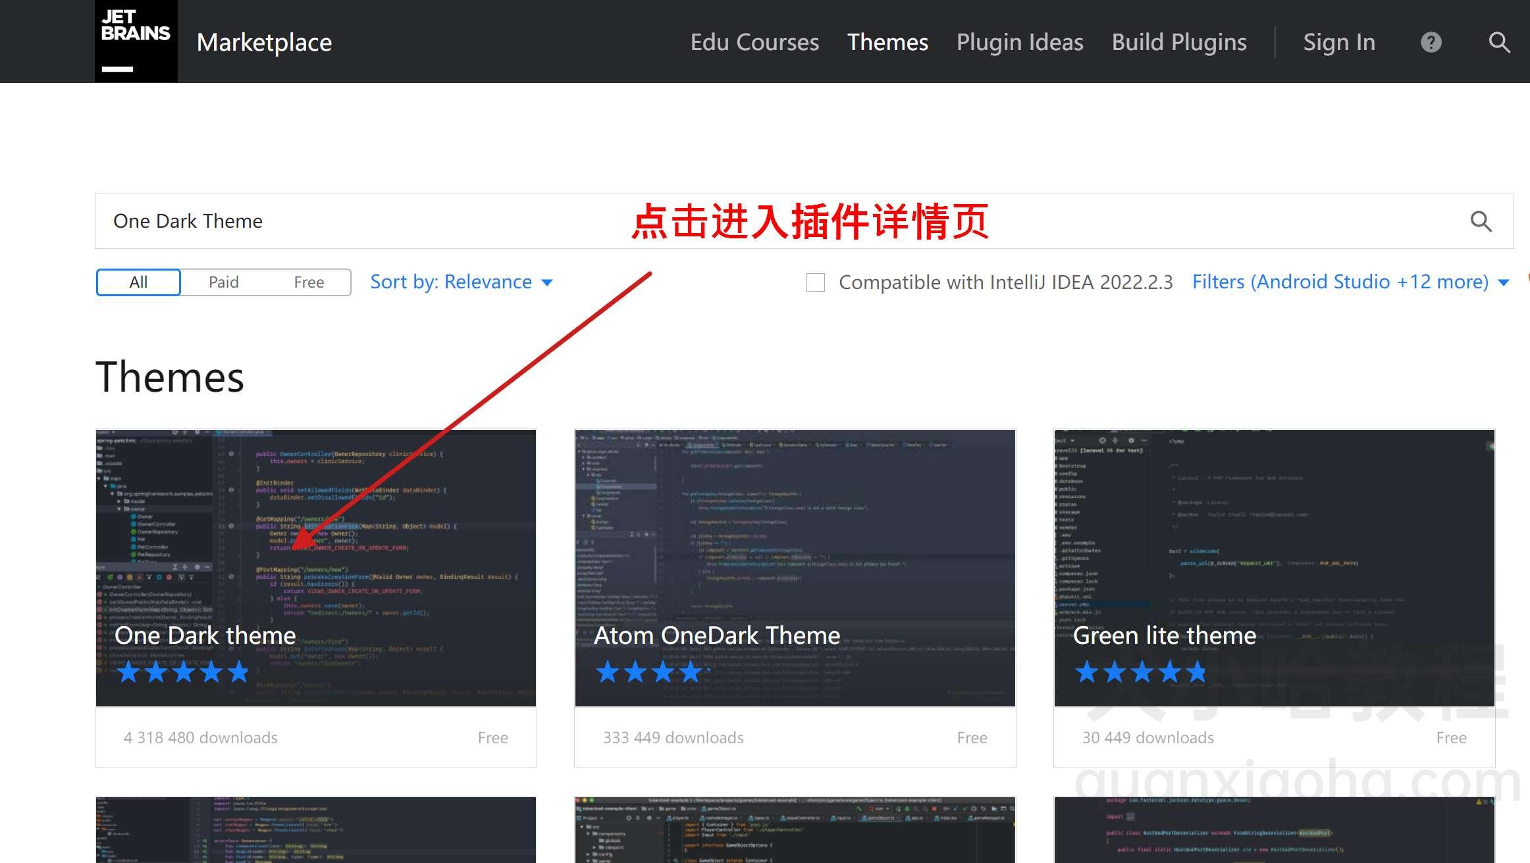Select the Paid filter tab
This screenshot has height=863, width=1530.
pos(224,282)
